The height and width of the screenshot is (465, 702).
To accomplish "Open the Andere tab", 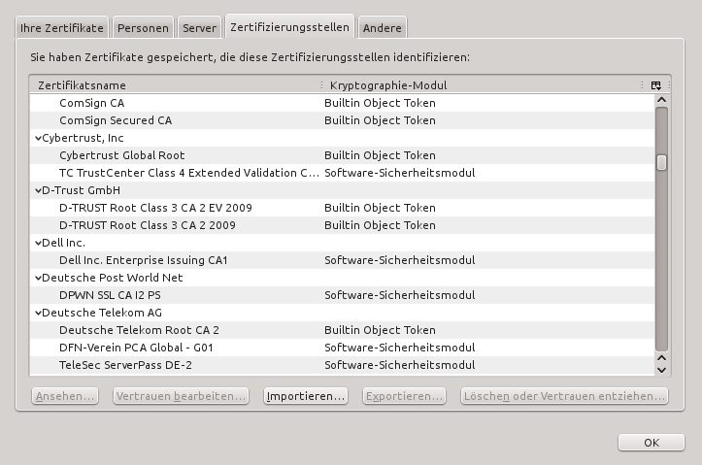I will tap(382, 28).
